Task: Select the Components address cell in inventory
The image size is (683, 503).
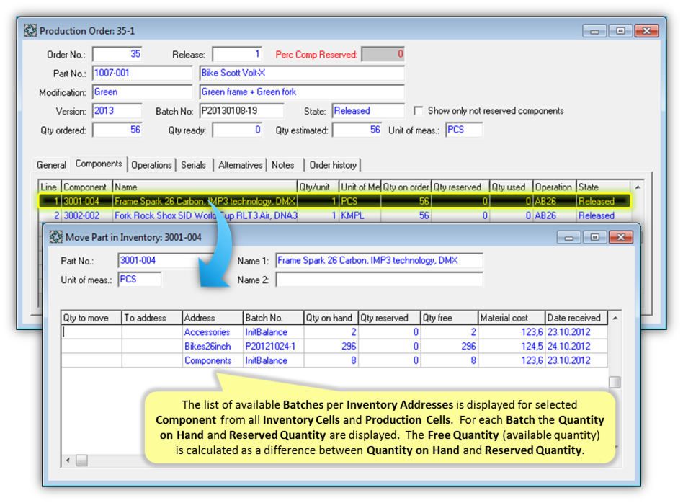Action: click(x=213, y=360)
